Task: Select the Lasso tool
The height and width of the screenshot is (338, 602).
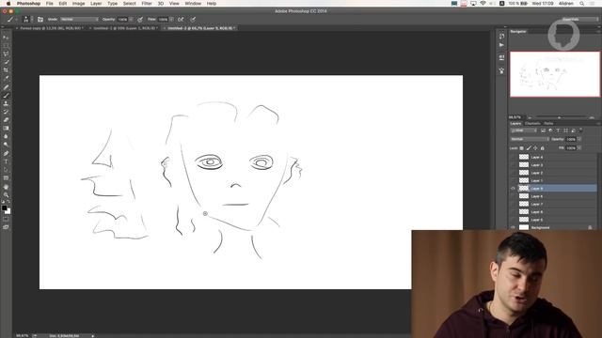Action: click(6, 54)
